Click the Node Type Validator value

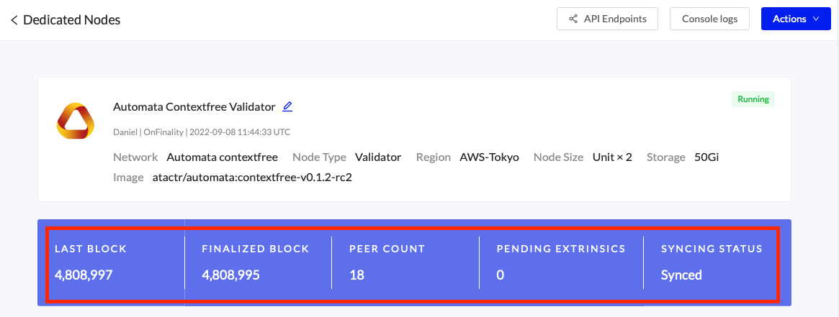pyautogui.click(x=378, y=157)
